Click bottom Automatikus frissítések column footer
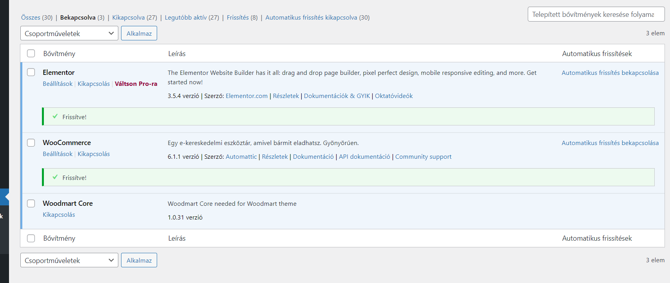The width and height of the screenshot is (670, 283). tap(597, 238)
